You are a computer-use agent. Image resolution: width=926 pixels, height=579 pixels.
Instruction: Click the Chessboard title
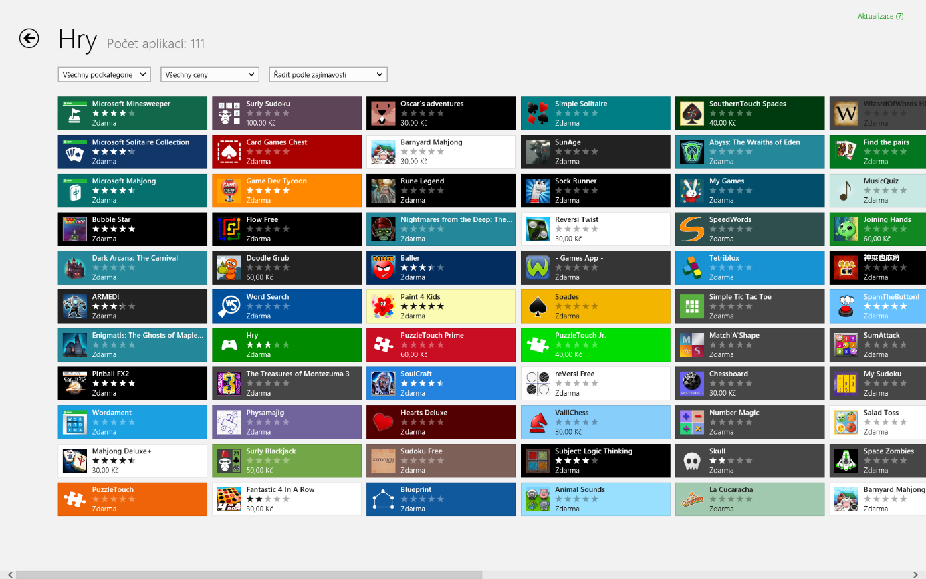click(x=729, y=374)
